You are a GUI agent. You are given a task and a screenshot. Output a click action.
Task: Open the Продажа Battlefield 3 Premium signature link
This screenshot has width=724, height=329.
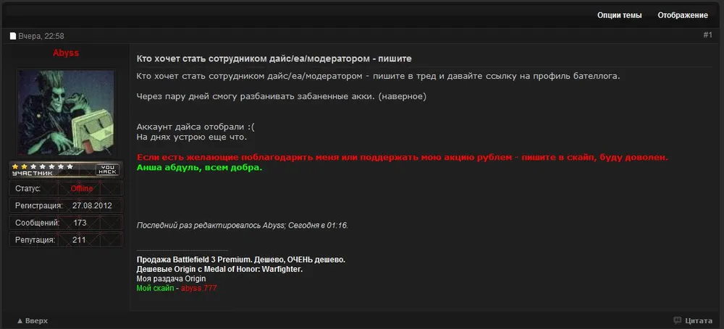tap(240, 260)
